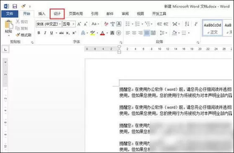Click the Increase Indent icon
This screenshot has width=234, height=153.
(x=166, y=24)
